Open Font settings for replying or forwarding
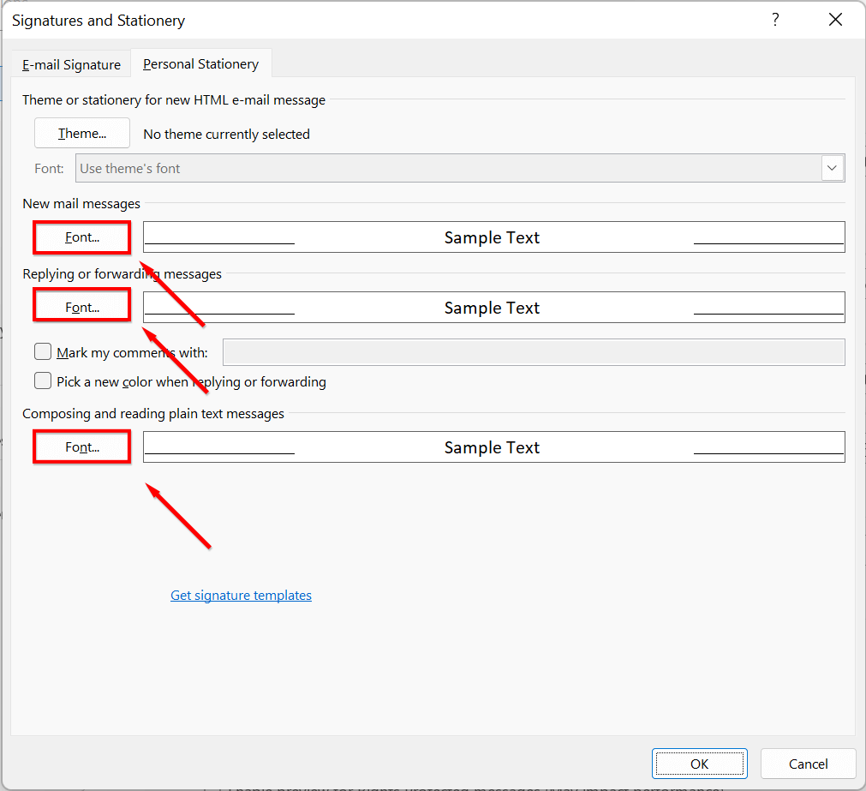866x791 pixels. coord(82,307)
